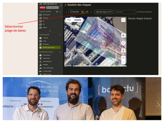Open the Caméras dashboard icon
This screenshot has width=164, height=123.
click(40, 18)
